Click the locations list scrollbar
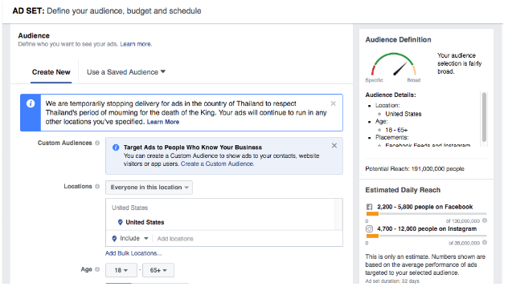The image size is (512, 299). point(338,214)
